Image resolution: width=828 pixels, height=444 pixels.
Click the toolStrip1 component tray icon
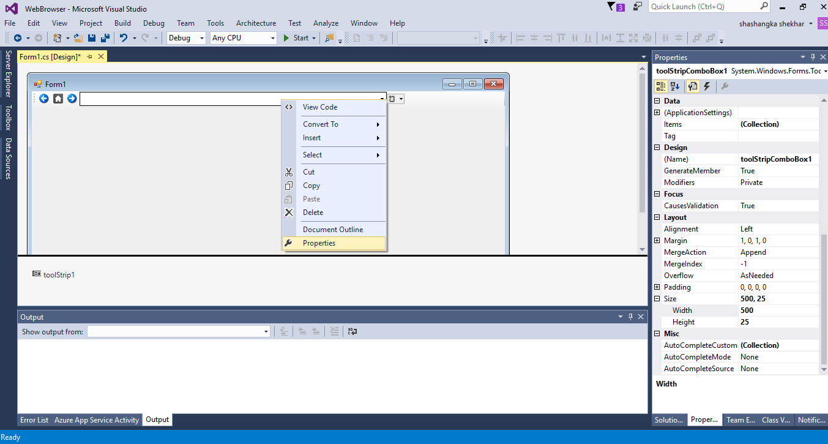[x=37, y=274]
